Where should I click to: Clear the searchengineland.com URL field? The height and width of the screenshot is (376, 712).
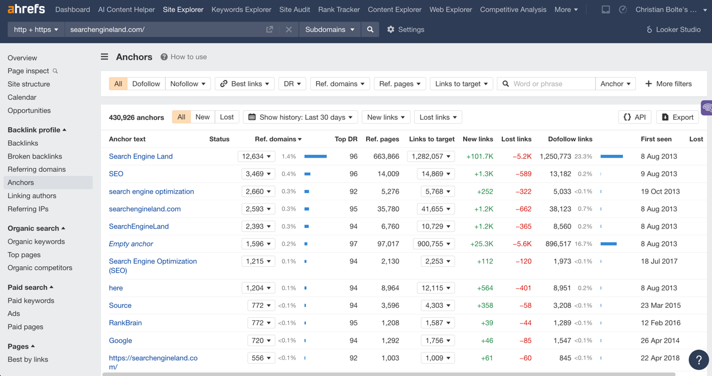tap(288, 29)
